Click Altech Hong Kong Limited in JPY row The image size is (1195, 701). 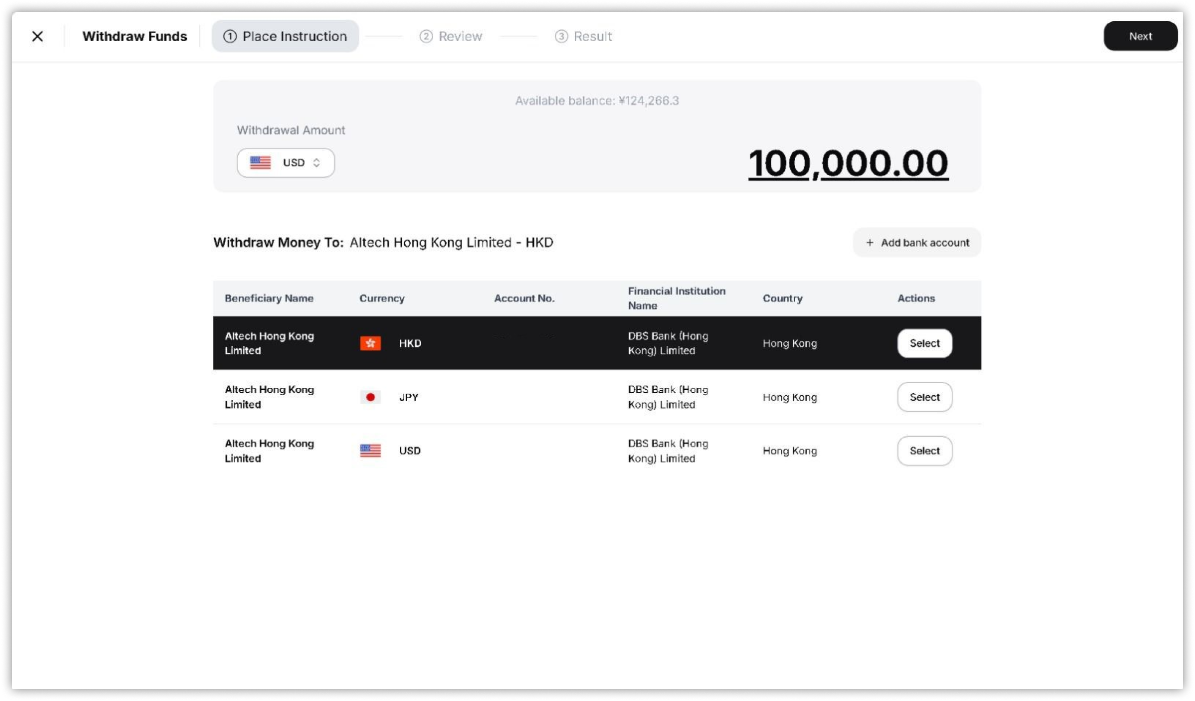pyautogui.click(x=269, y=397)
